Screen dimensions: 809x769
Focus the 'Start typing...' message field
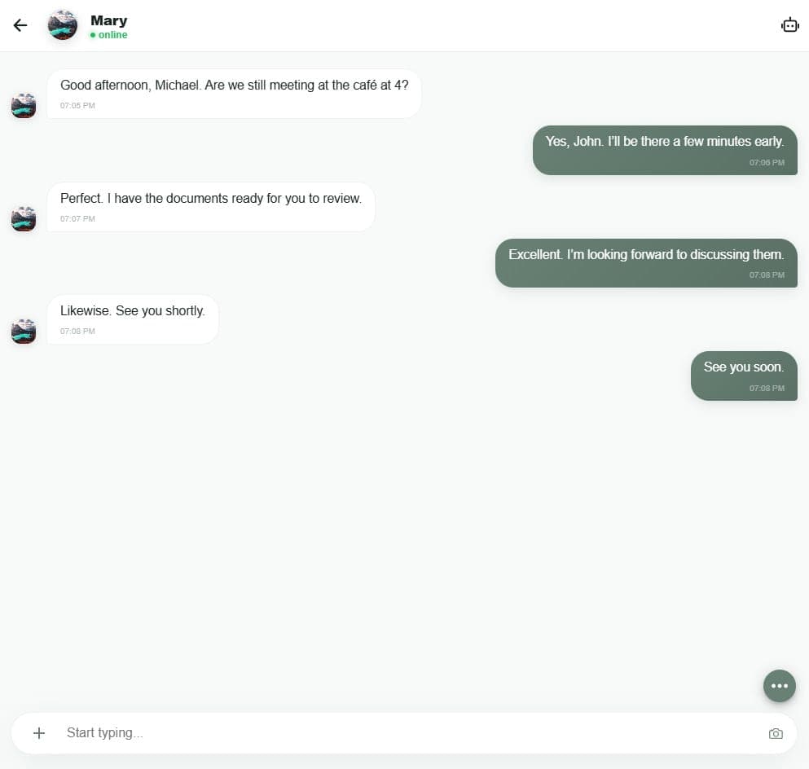pyautogui.click(x=407, y=733)
